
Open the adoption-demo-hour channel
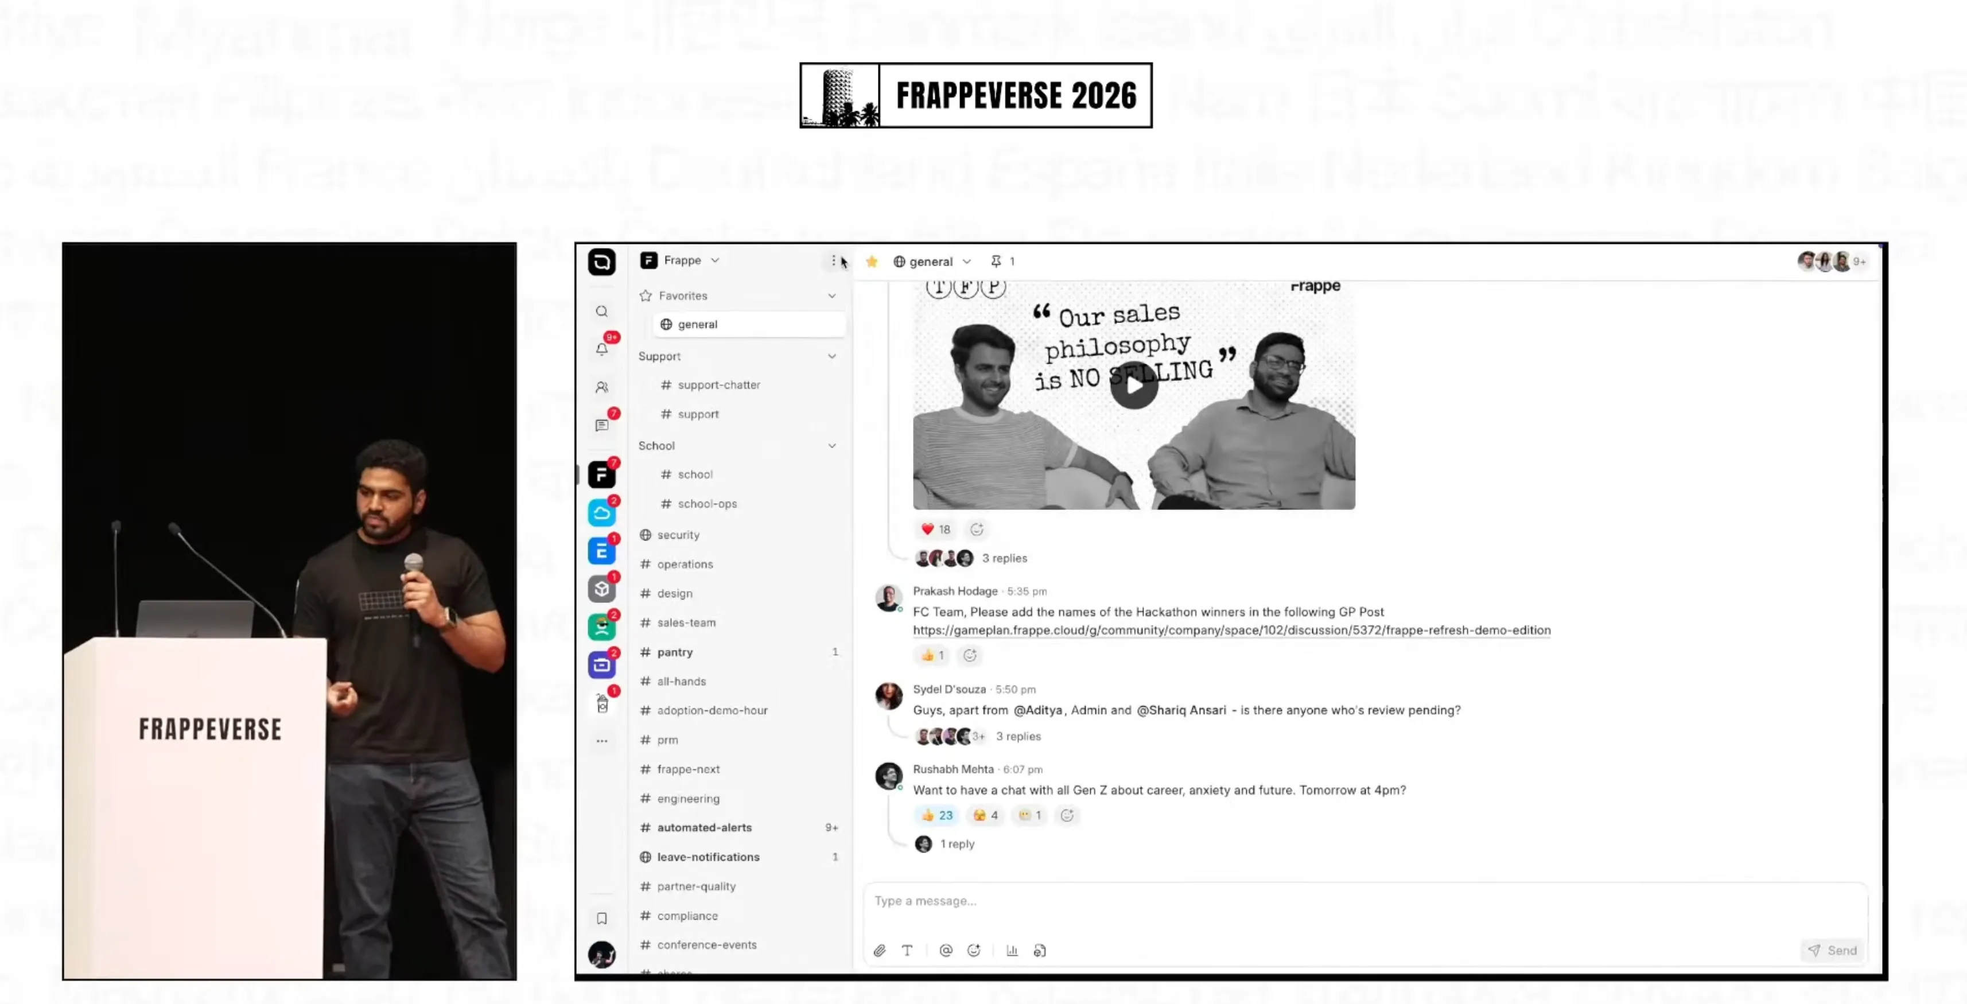pyautogui.click(x=741, y=711)
